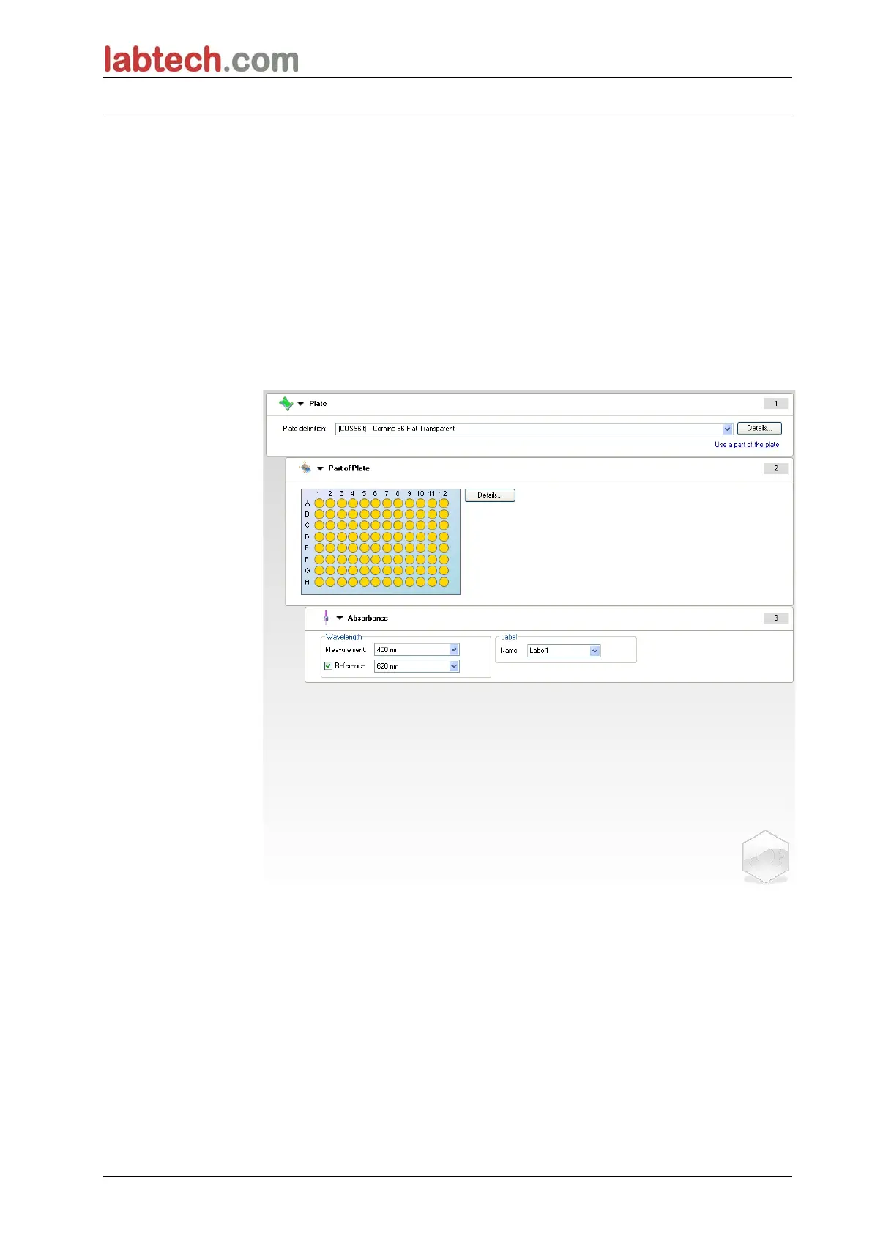This screenshot has width=872, height=1234.
Task: Uncheck the Reference wavelength checkbox
Action: click(x=328, y=666)
